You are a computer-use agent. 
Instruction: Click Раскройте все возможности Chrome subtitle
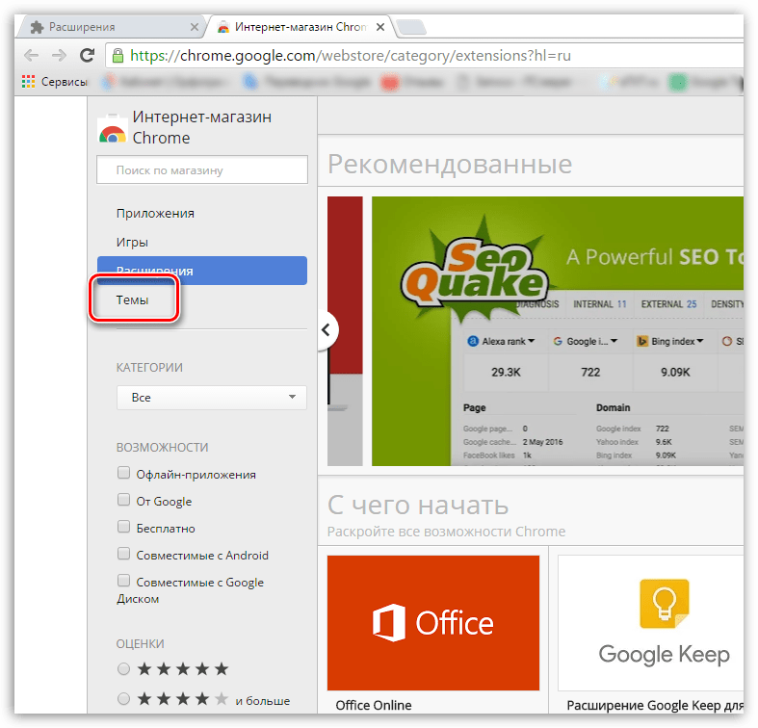click(446, 532)
